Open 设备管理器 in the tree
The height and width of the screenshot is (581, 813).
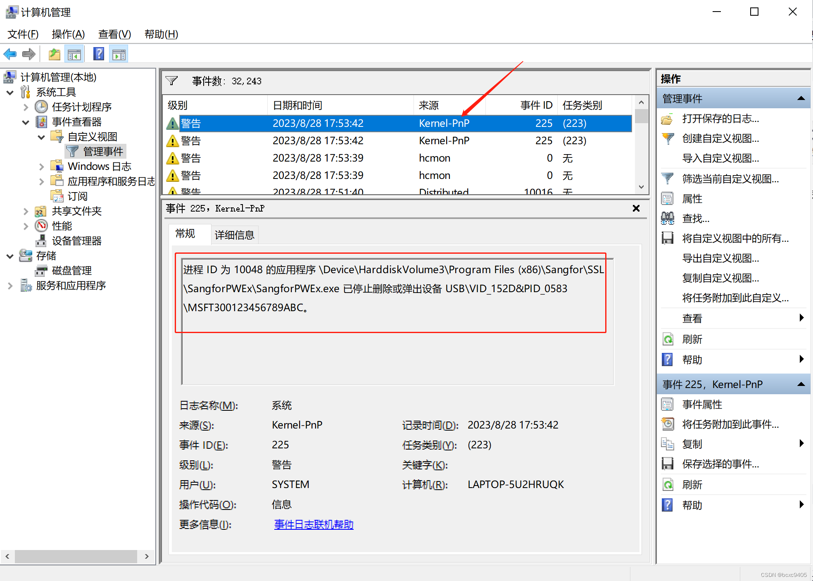(x=76, y=241)
